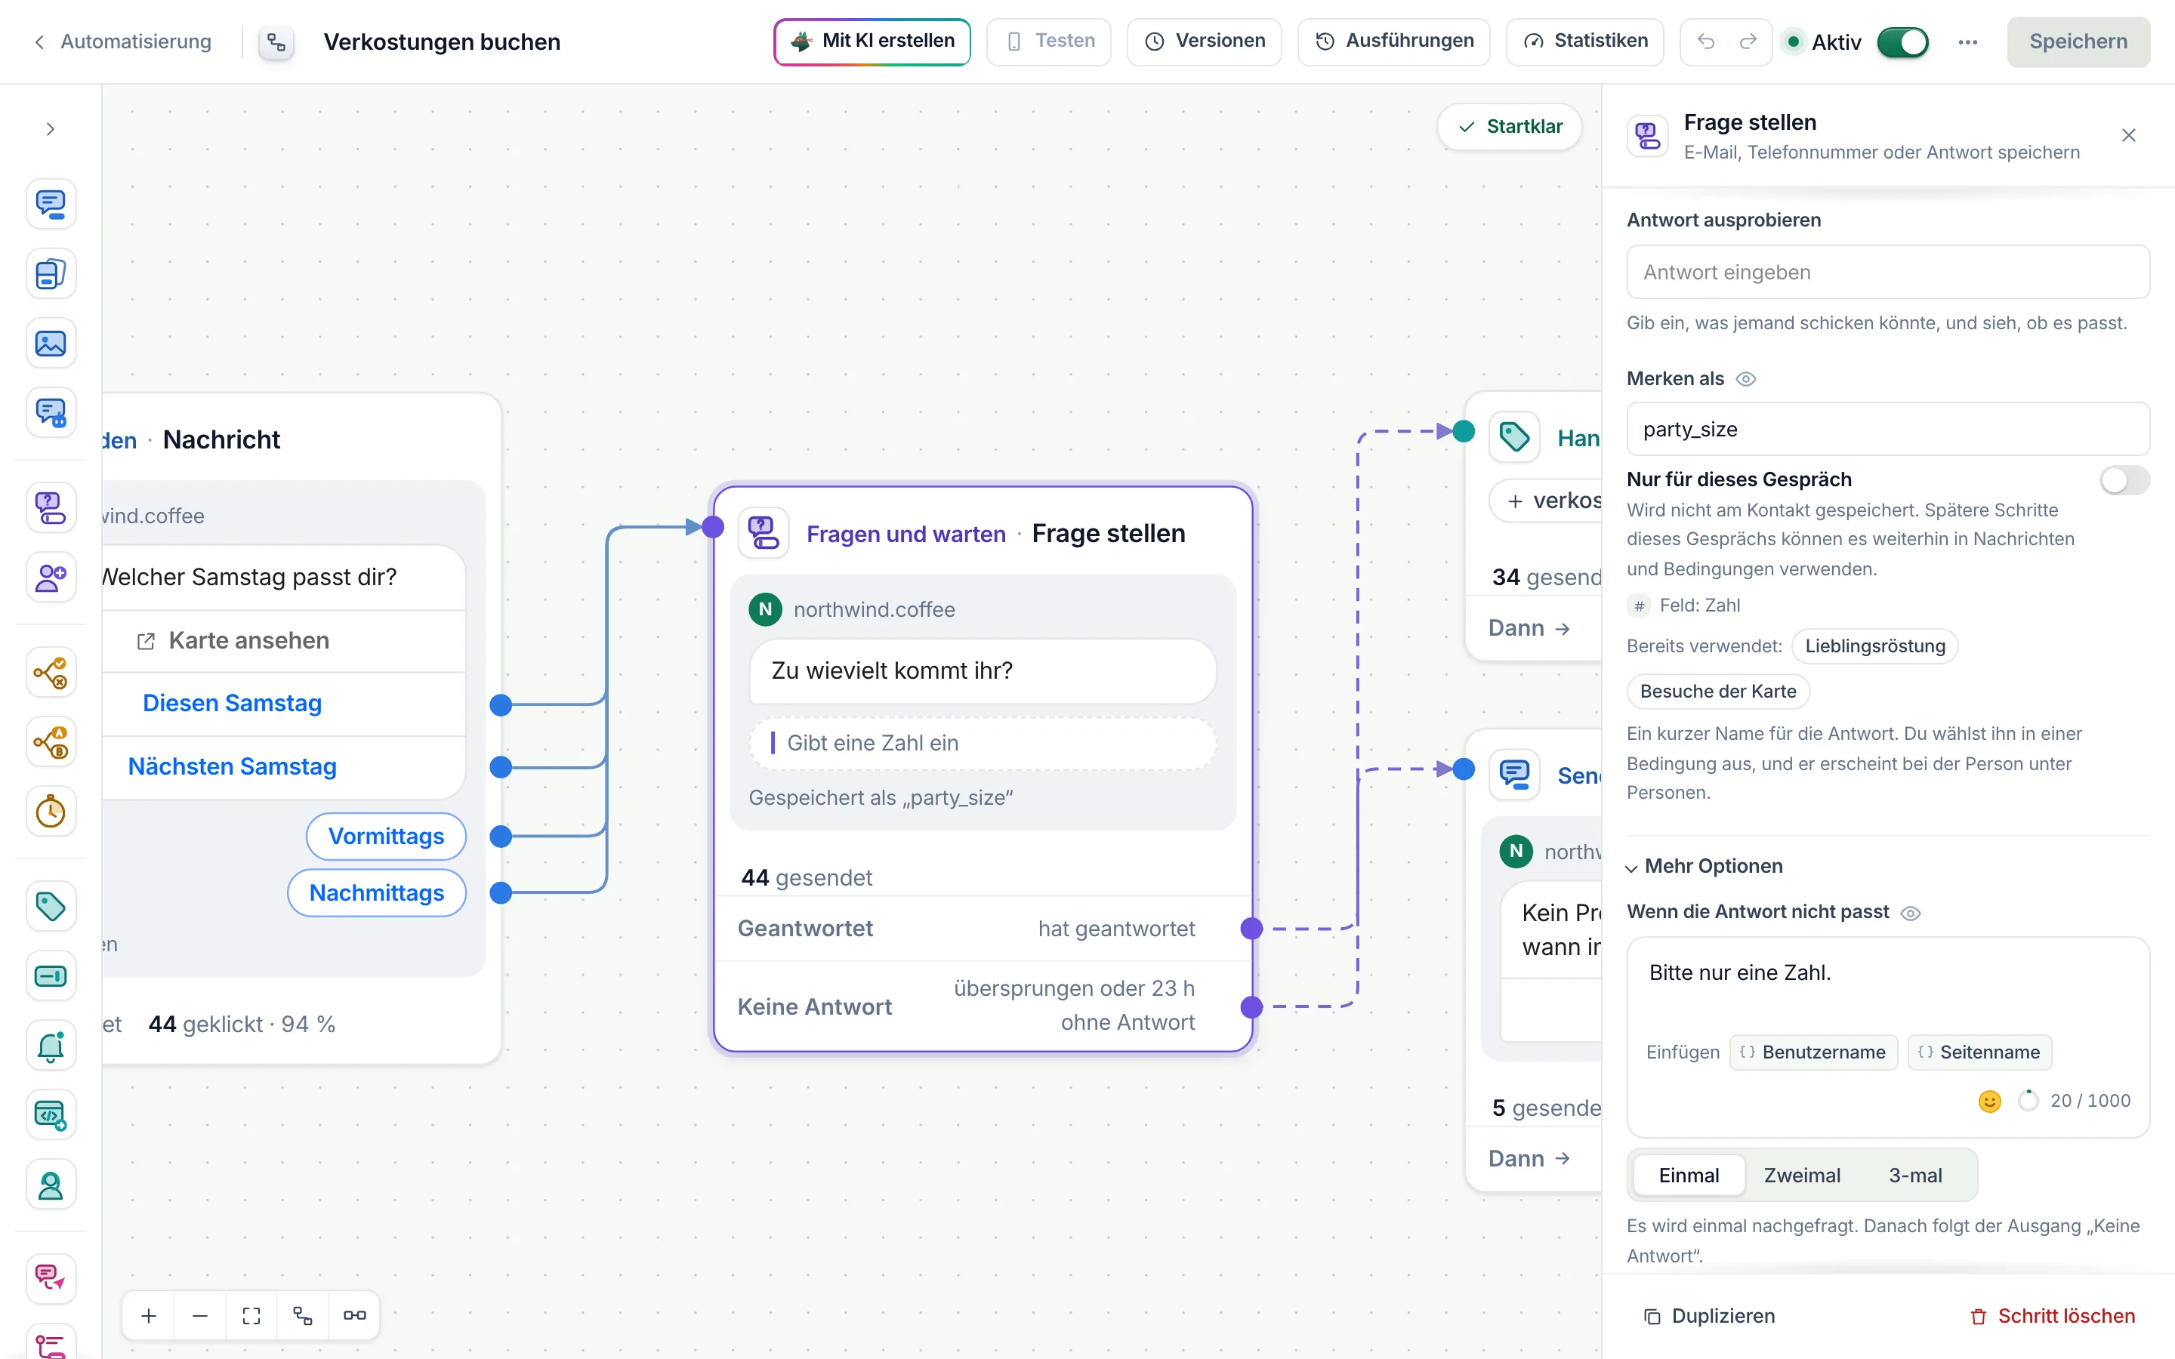2175x1359 pixels.
Task: Click the Antwort eingeben input field
Action: [x=1888, y=273]
